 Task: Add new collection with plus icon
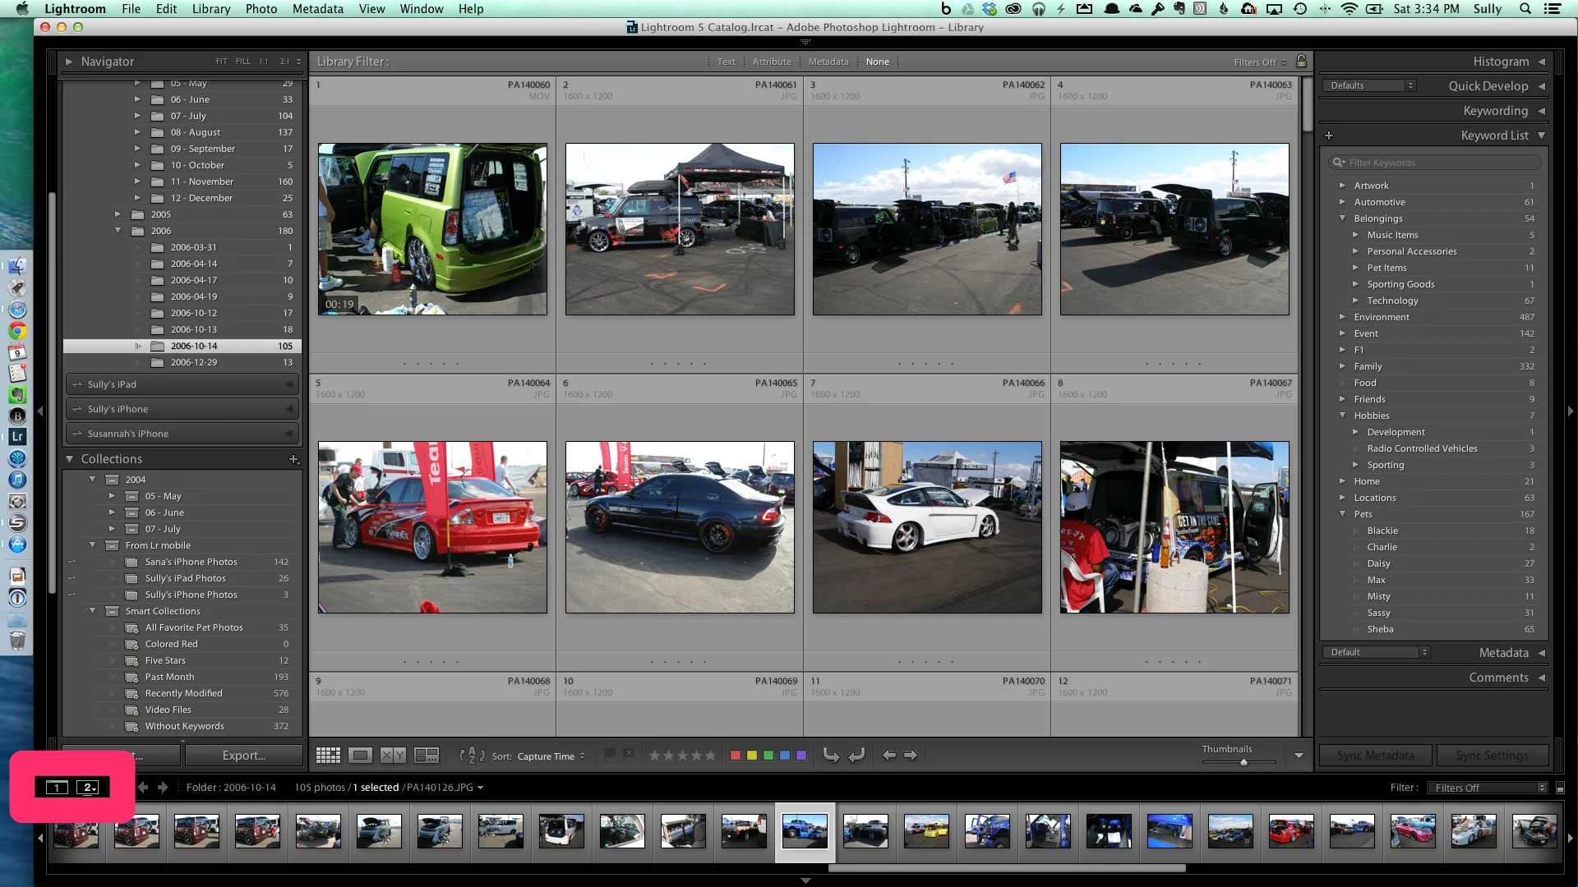[x=293, y=459]
